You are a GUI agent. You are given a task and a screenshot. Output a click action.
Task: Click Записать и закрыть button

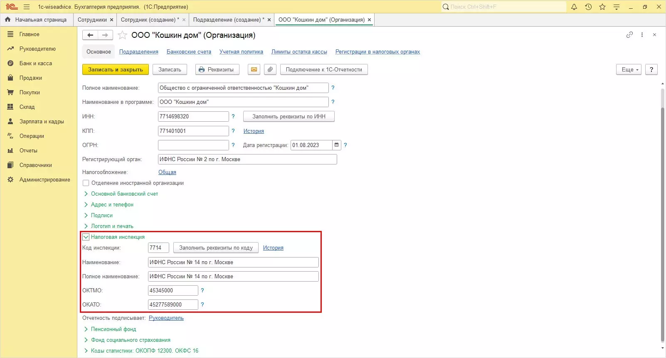(116, 69)
